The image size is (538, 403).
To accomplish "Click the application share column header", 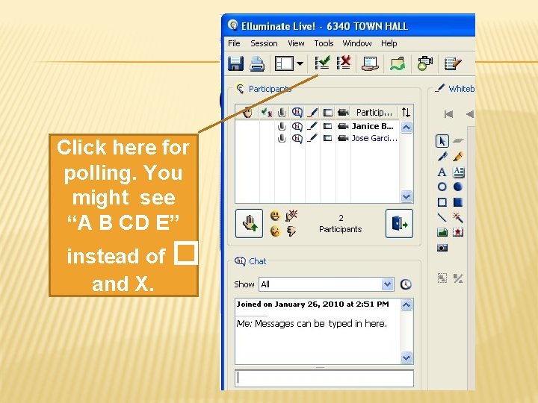I will [x=328, y=113].
